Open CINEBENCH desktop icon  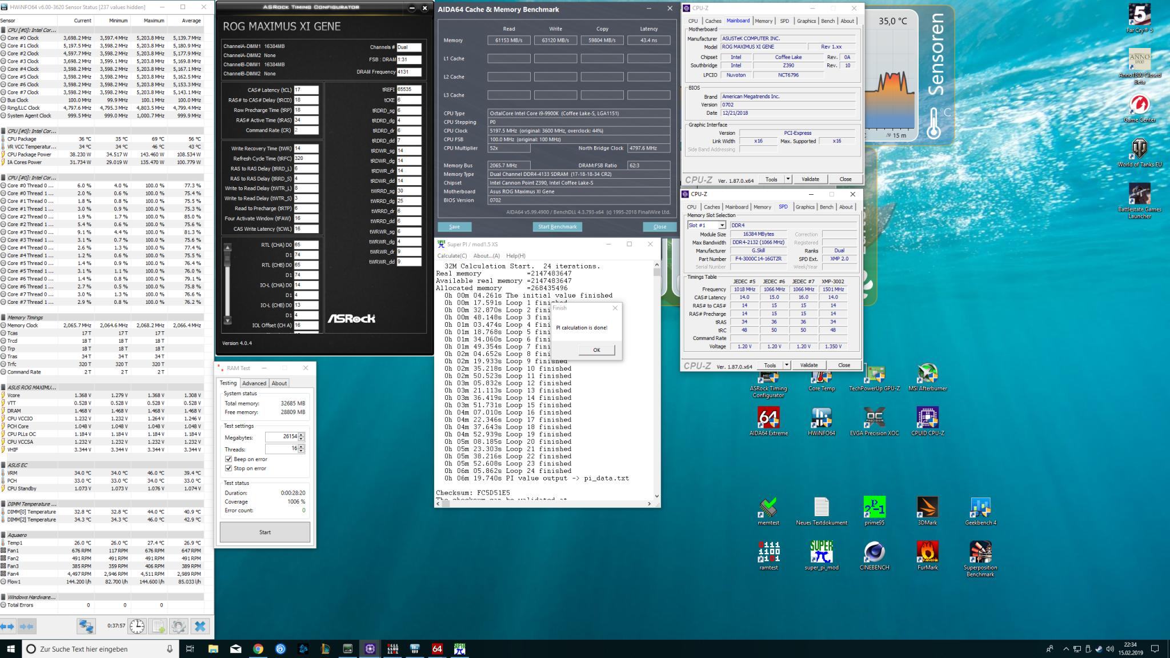(874, 555)
